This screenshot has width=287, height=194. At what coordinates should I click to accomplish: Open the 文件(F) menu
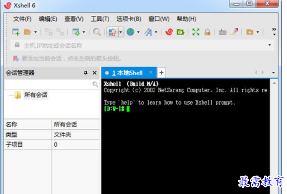coord(22,19)
